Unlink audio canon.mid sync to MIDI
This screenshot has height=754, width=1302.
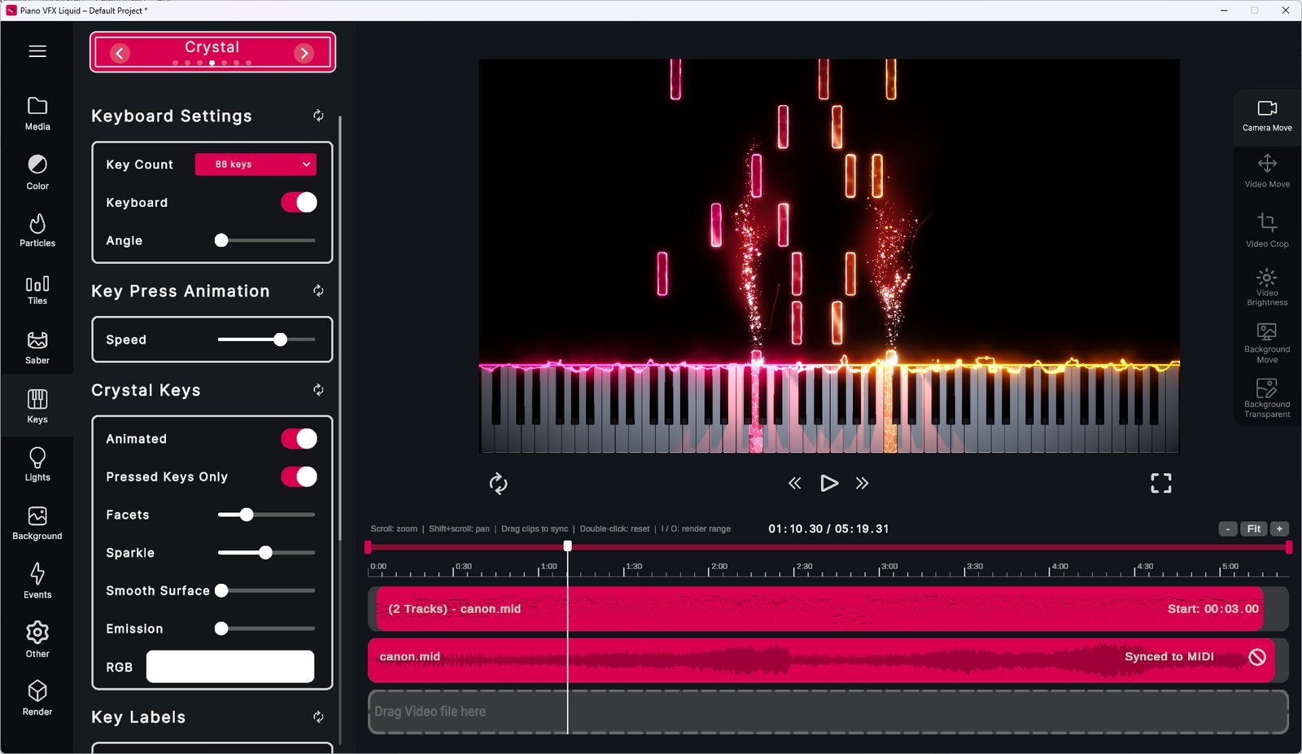point(1257,657)
